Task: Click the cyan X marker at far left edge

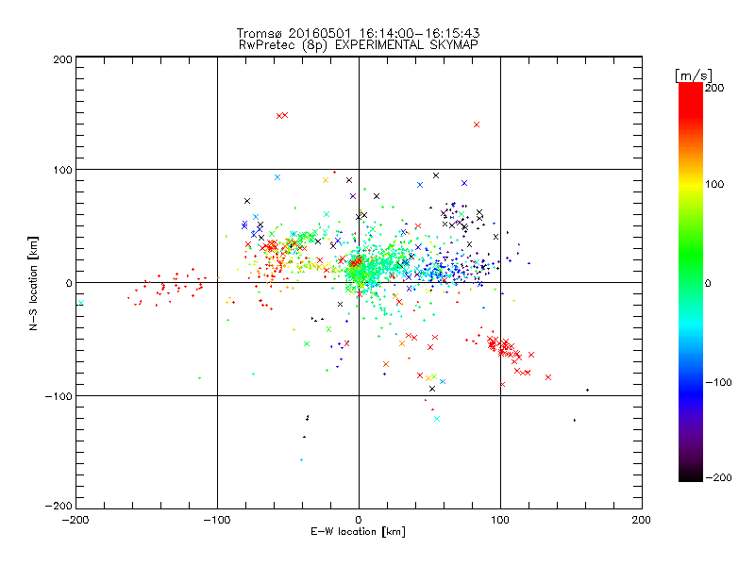Action: pos(81,303)
